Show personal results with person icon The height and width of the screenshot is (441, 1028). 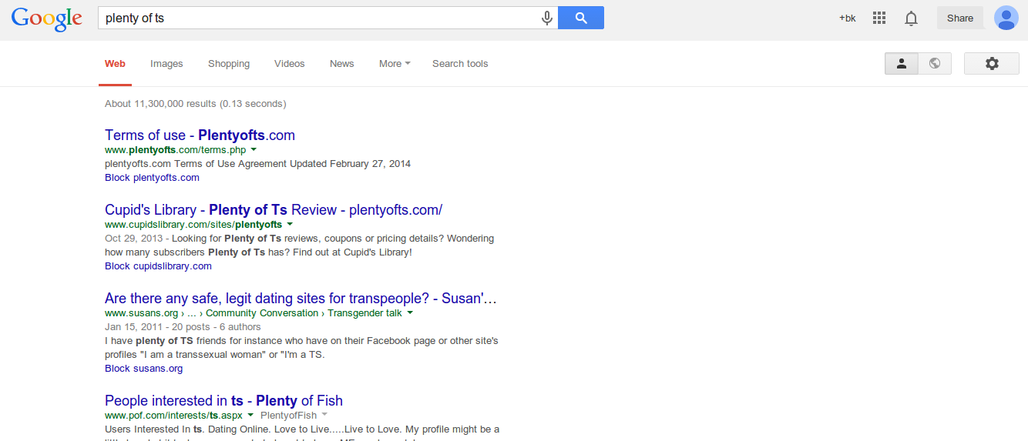click(x=901, y=64)
